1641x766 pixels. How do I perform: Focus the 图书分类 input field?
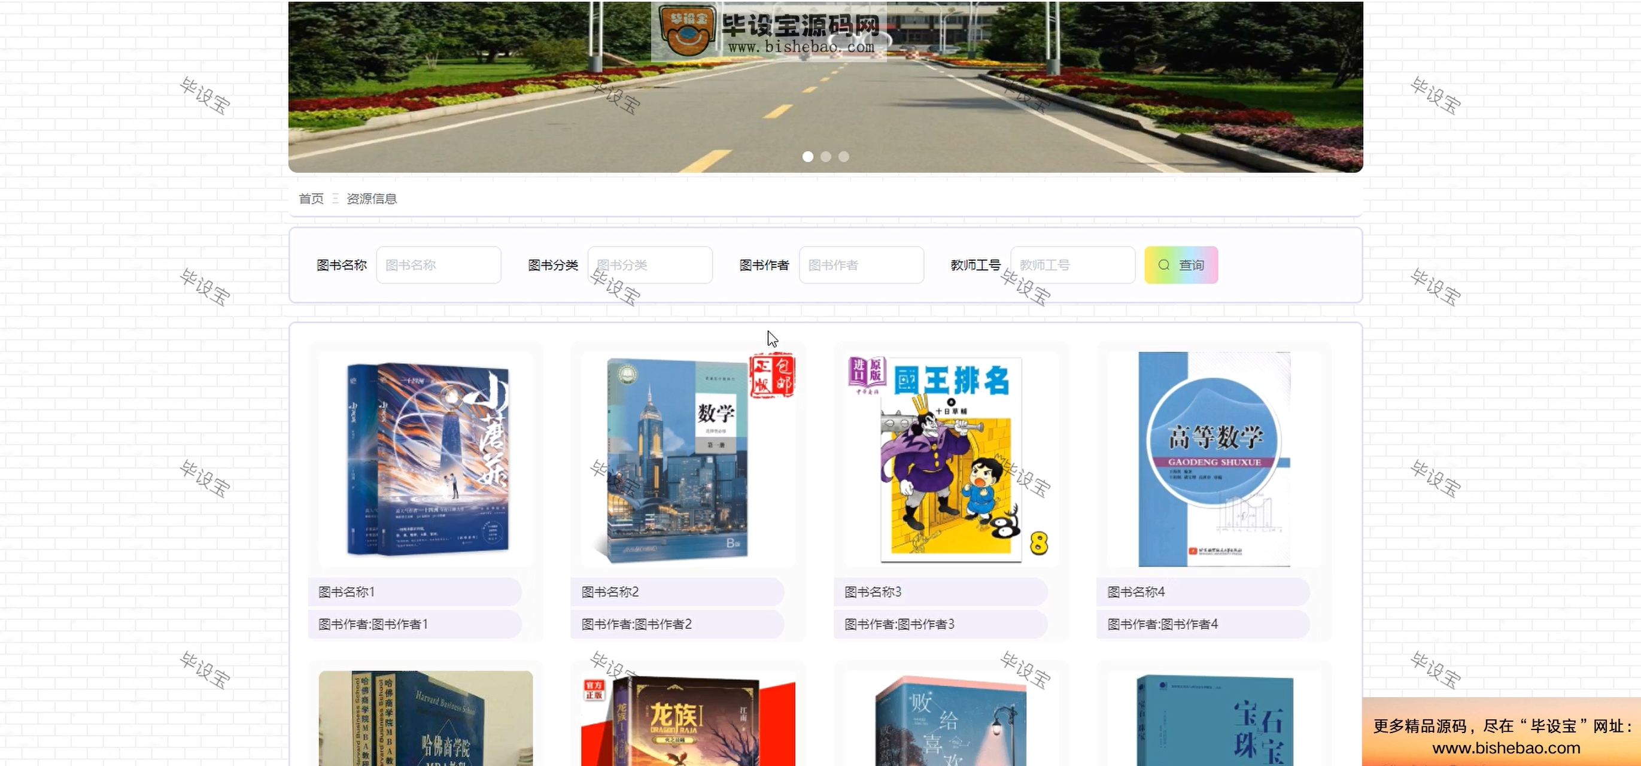pos(650,265)
